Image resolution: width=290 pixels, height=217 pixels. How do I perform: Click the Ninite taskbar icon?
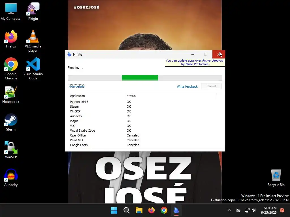(176, 210)
